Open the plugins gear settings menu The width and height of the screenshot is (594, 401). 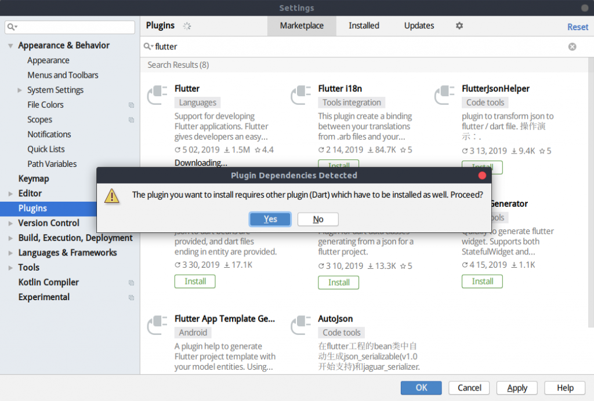coord(459,25)
